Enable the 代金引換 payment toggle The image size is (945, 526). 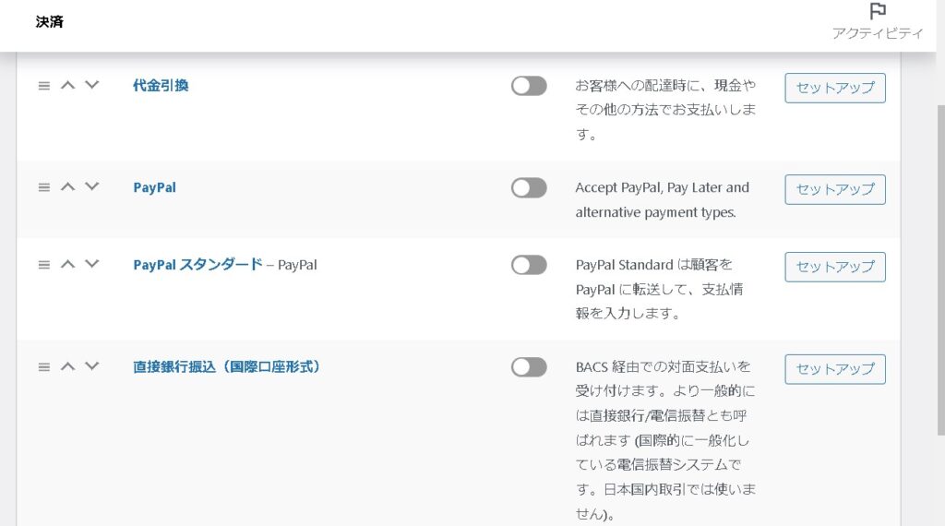pyautogui.click(x=529, y=86)
